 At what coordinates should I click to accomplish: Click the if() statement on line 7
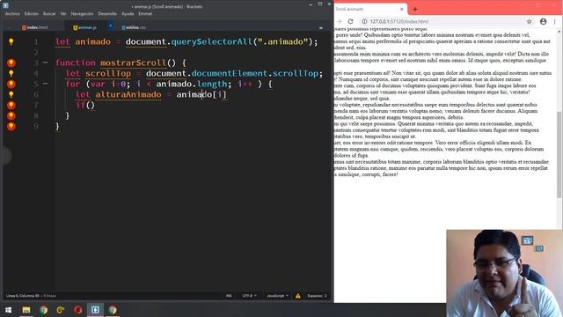(x=85, y=105)
